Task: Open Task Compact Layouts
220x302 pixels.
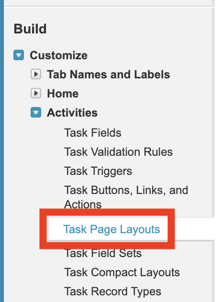Action: (122, 272)
